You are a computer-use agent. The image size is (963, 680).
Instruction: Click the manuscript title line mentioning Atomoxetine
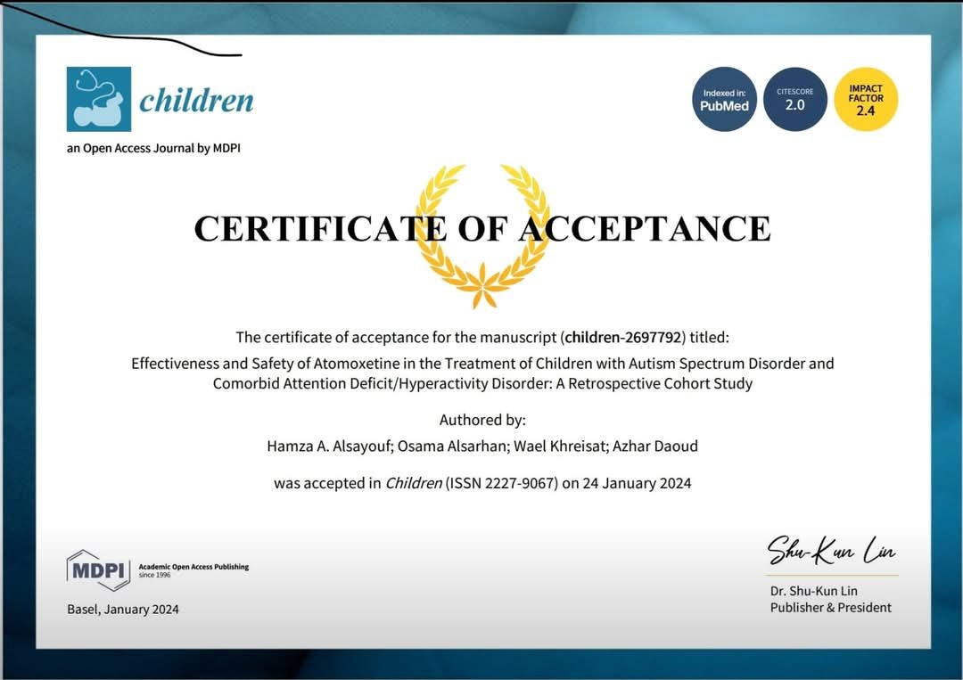[x=482, y=364]
